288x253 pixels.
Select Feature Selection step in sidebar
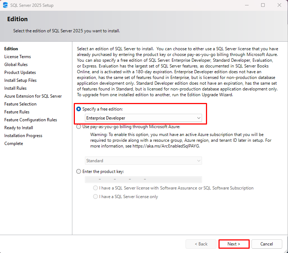pos(20,104)
